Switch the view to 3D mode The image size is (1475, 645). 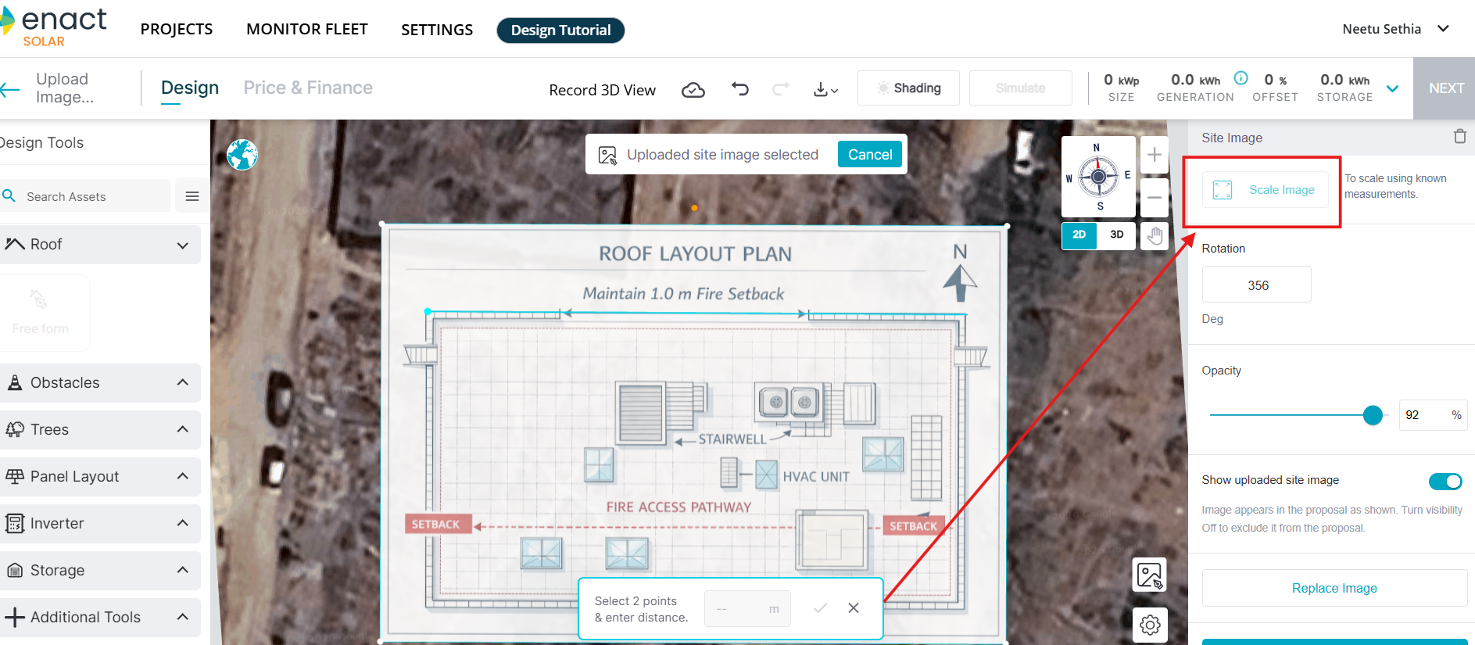coord(1116,235)
